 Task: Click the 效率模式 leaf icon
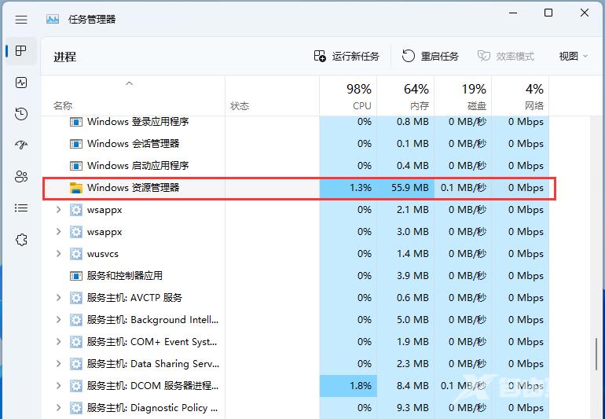coord(483,57)
